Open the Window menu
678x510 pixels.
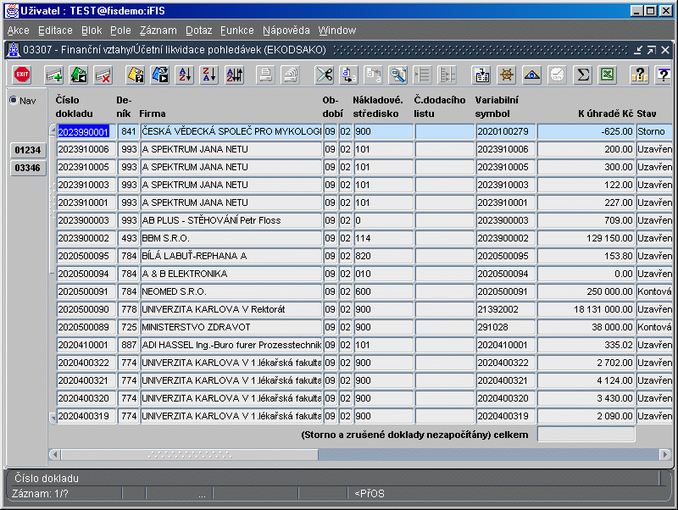point(337,30)
